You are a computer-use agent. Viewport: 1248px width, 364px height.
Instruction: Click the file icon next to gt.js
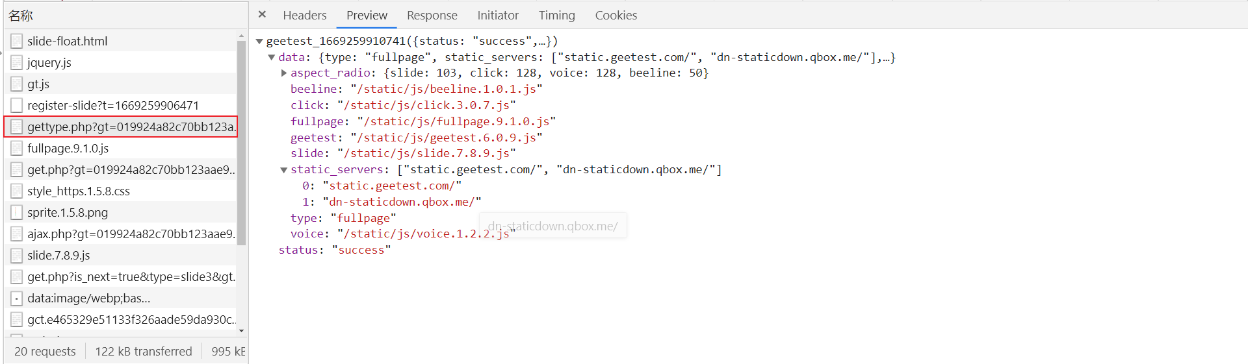17,84
